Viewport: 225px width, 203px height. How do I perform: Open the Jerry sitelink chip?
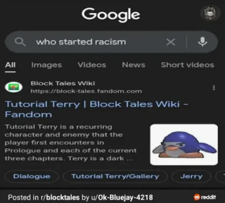coord(191,176)
